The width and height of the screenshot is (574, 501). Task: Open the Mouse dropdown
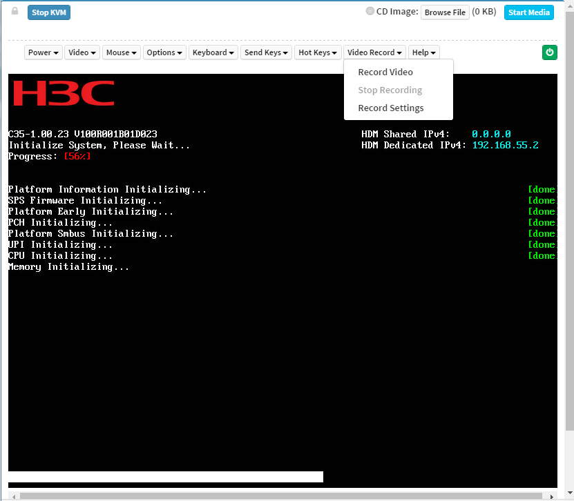pyautogui.click(x=121, y=52)
